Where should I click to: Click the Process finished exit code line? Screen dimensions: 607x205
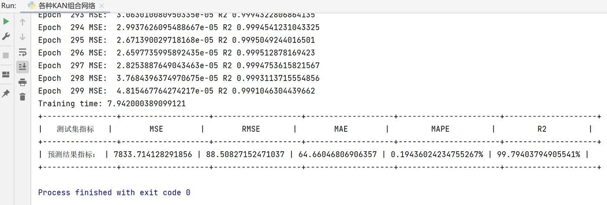click(x=114, y=192)
